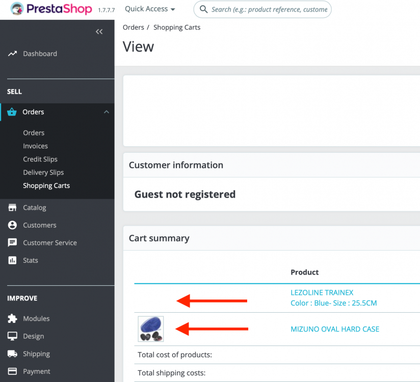Click the Catalog store icon
This screenshot has width=420, height=382.
[x=12, y=208]
